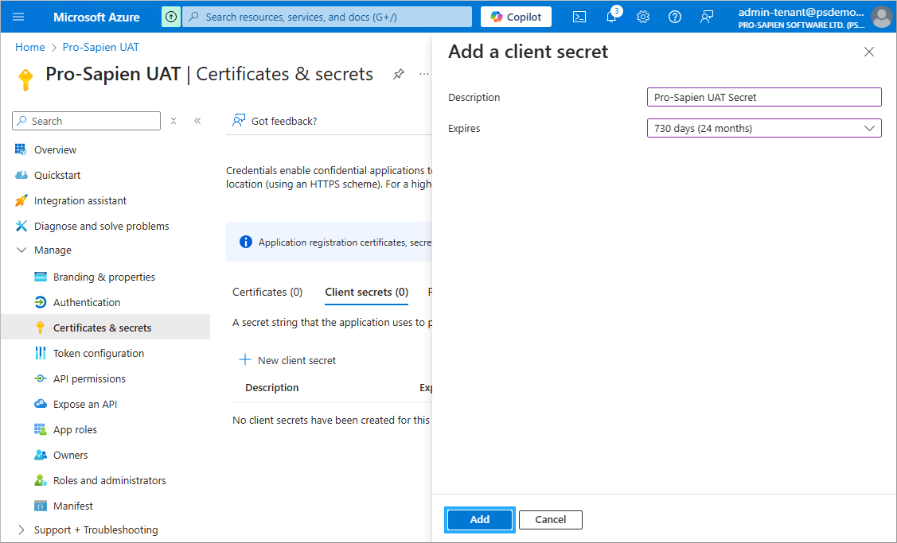The height and width of the screenshot is (543, 897).
Task: Click the Add button
Action: pos(479,519)
